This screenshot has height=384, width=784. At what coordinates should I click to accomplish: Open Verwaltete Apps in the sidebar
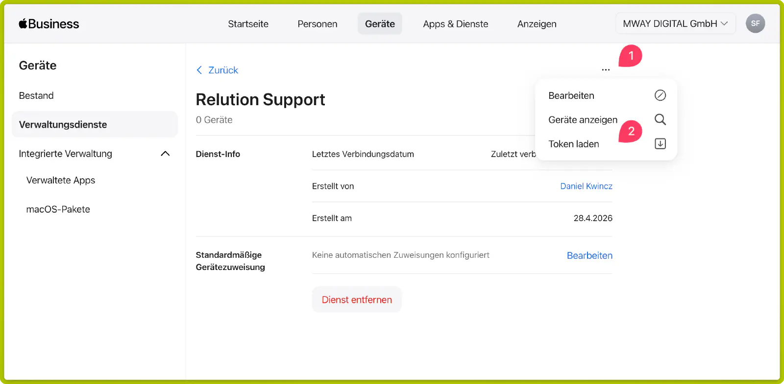point(61,180)
